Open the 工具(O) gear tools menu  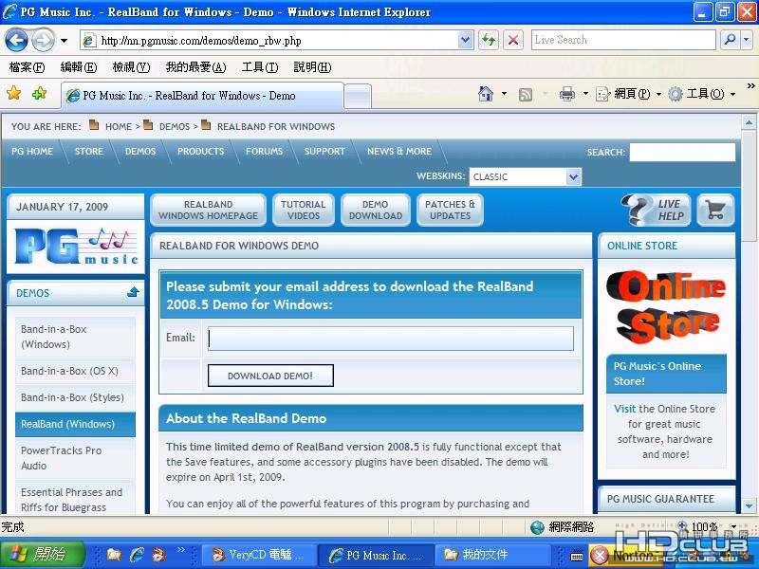(701, 93)
